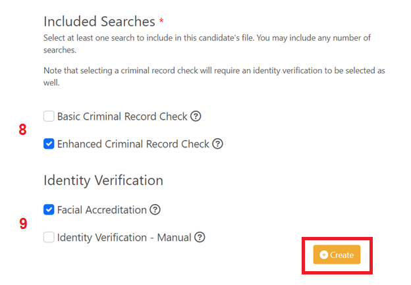Enable the Basic Criminal Record Check checkbox
The image size is (411, 285).
[49, 116]
